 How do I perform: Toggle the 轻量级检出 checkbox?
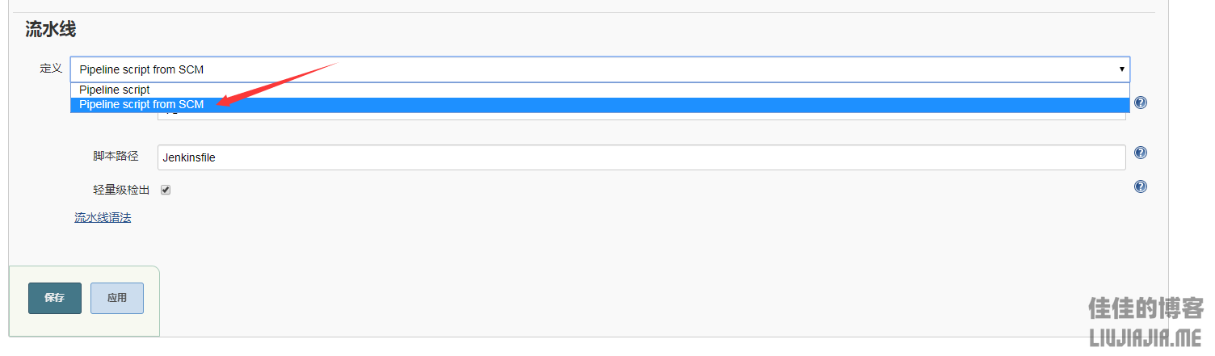(x=166, y=191)
